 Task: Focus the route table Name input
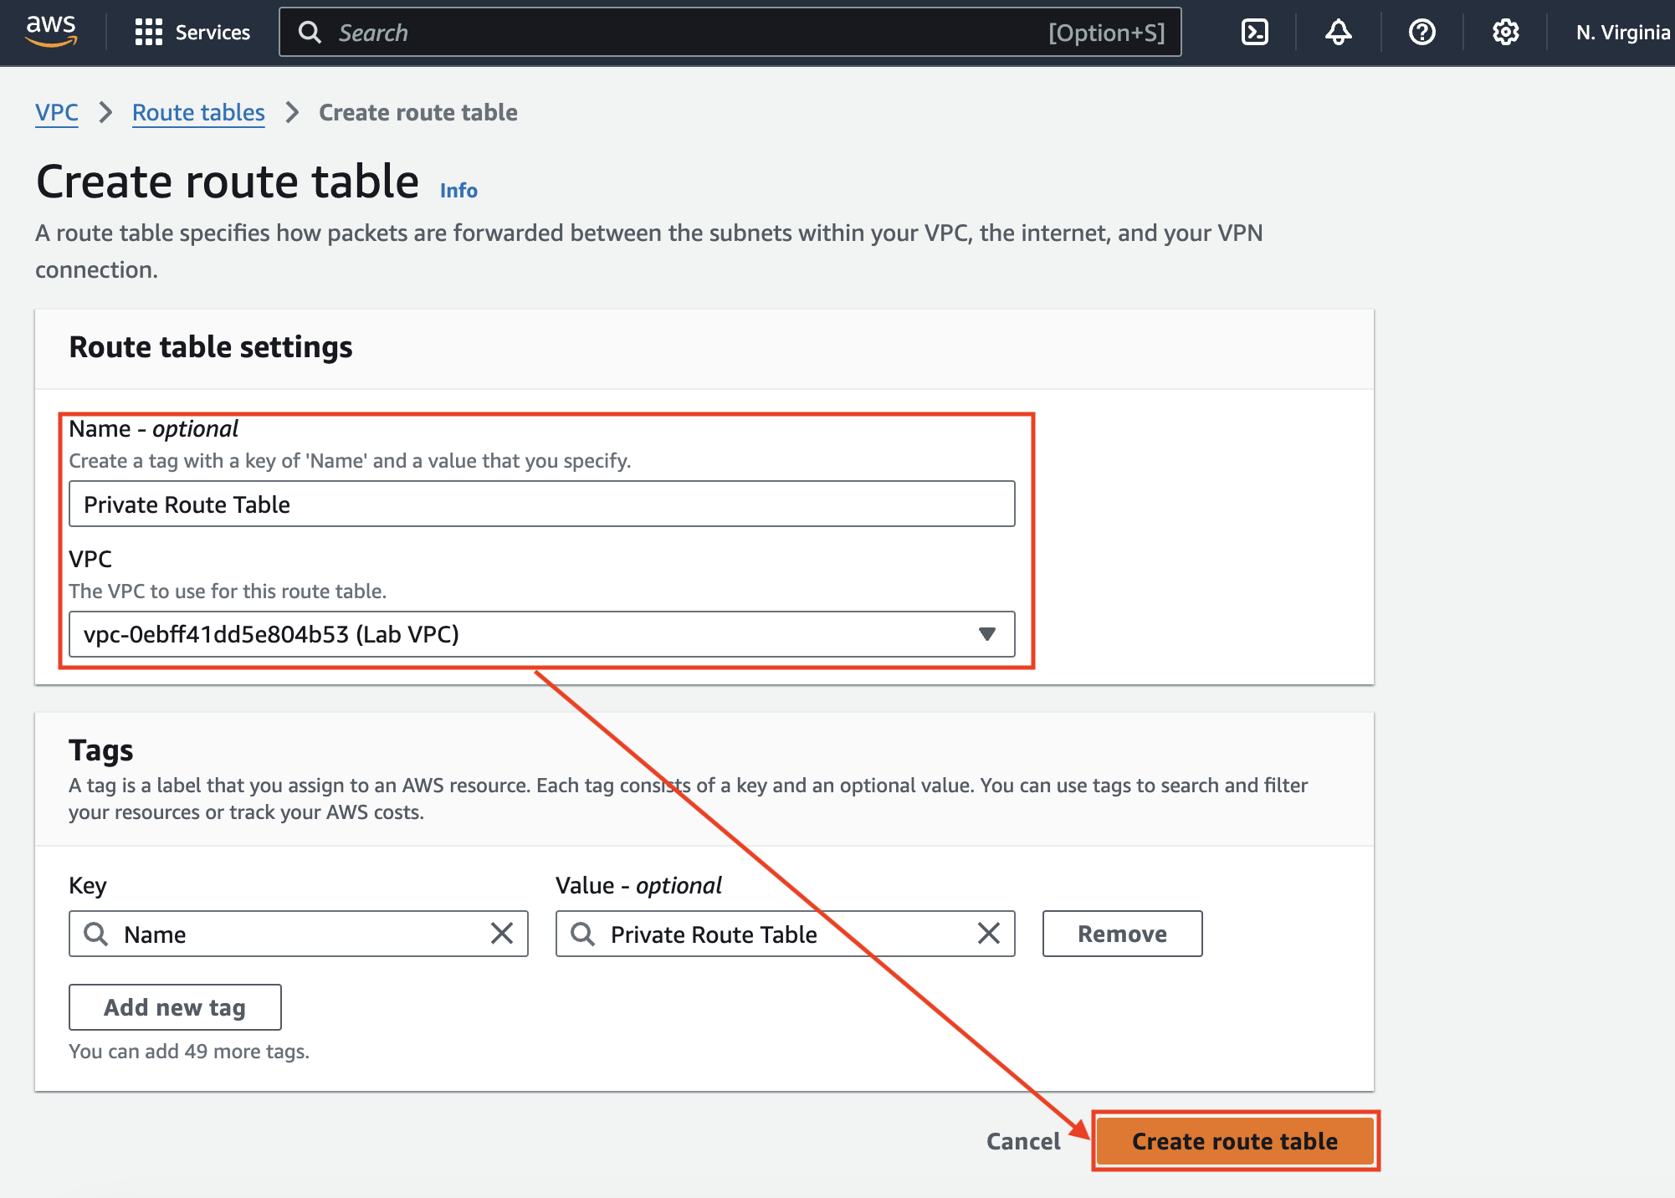coord(541,504)
